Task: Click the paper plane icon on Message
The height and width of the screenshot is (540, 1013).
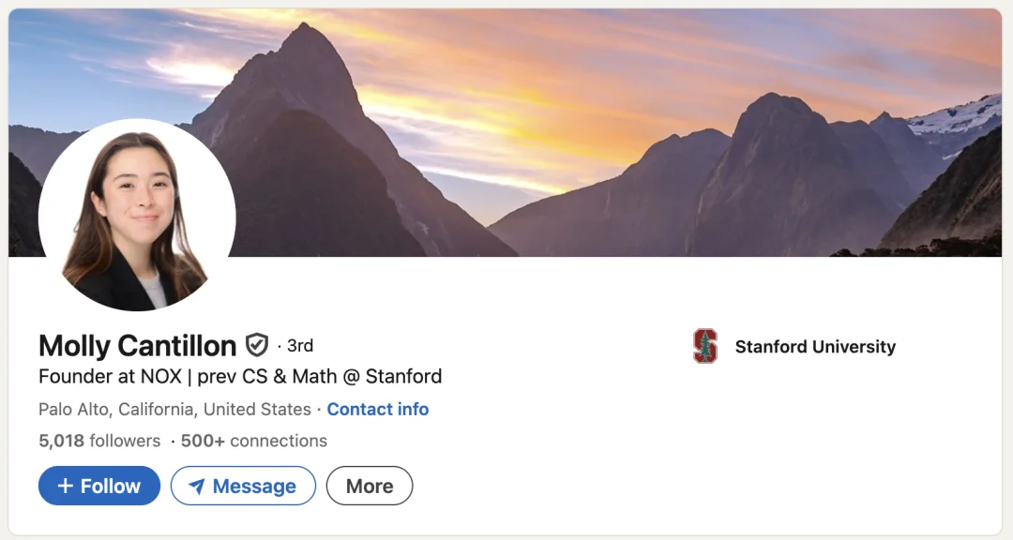Action: click(196, 486)
